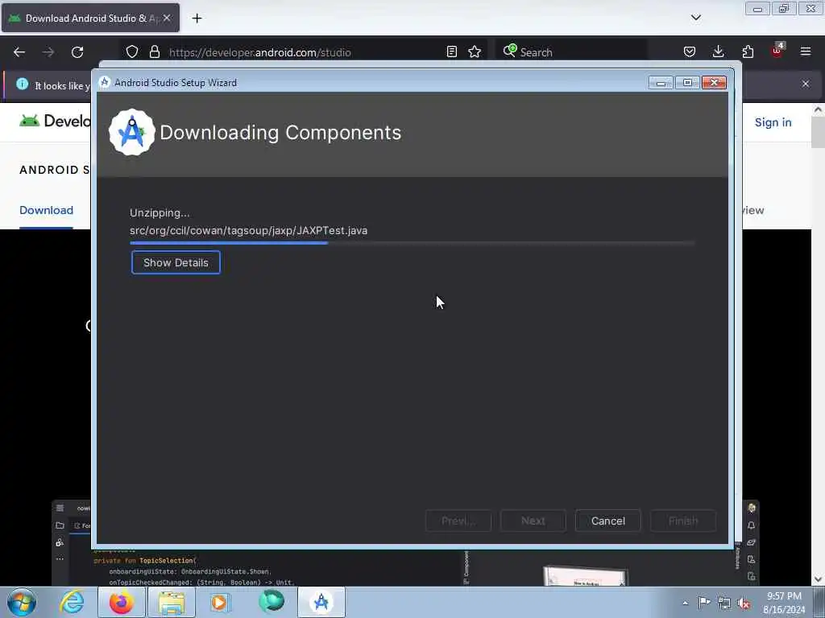Click the Firefox Search box
Image resolution: width=825 pixels, height=618 pixels.
click(x=571, y=52)
